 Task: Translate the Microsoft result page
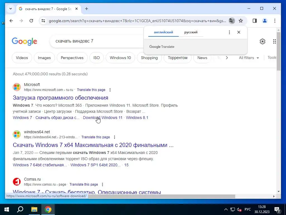[x=91, y=90]
